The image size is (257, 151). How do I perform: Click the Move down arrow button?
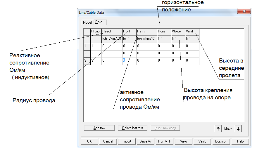pyautogui.click(x=238, y=129)
